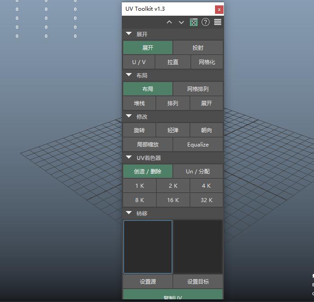Open the UV editor checkerboard icon
The height and width of the screenshot is (302, 314).
tap(194, 22)
